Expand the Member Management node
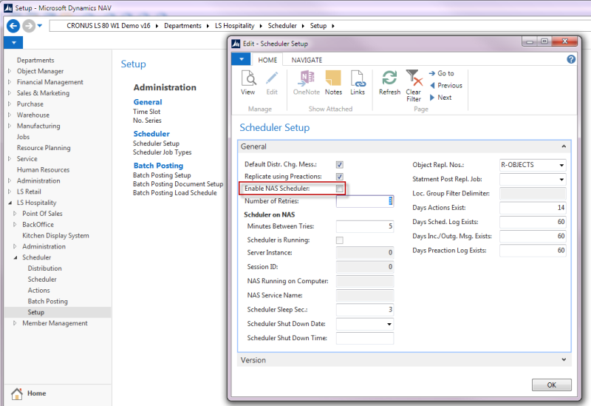 coord(15,323)
